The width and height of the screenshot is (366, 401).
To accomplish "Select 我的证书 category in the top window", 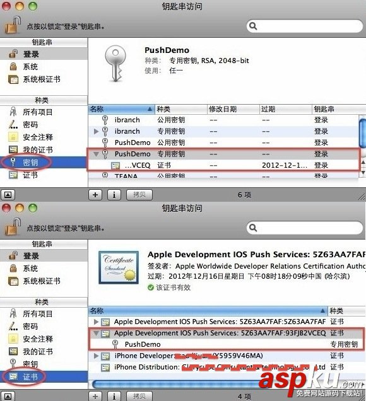I will [44, 149].
